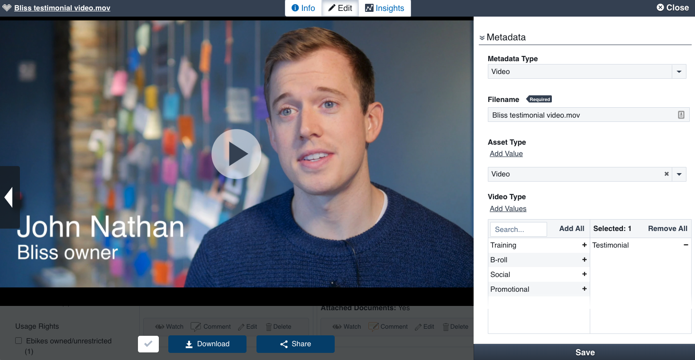Screen dimensions: 695x360
Task: Switch to the Info tab
Action: 303,8
